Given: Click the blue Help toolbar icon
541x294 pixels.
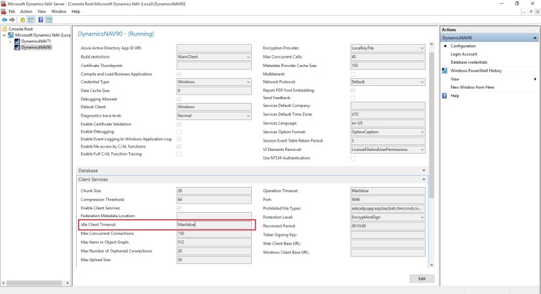Looking at the screenshot, I should [40, 20].
